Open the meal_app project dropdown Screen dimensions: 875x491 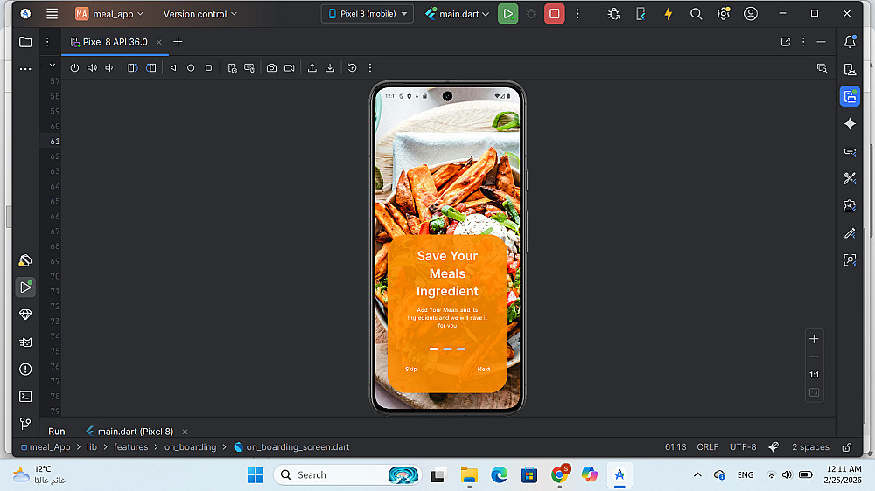[109, 14]
